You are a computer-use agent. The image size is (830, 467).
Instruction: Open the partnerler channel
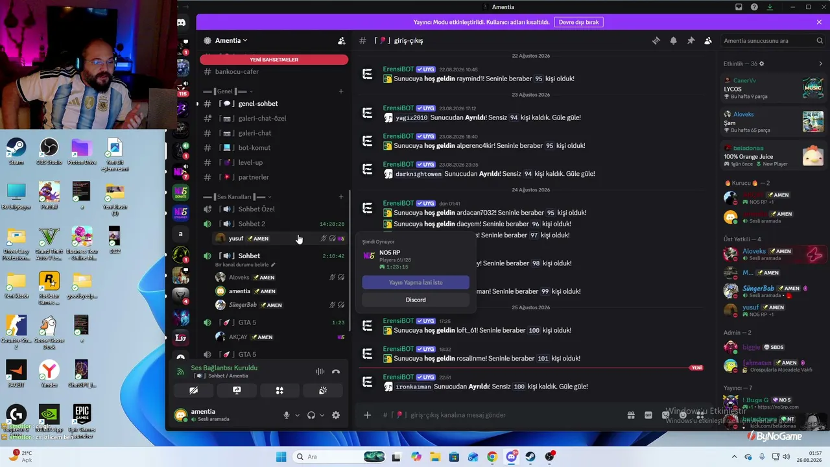275,177
